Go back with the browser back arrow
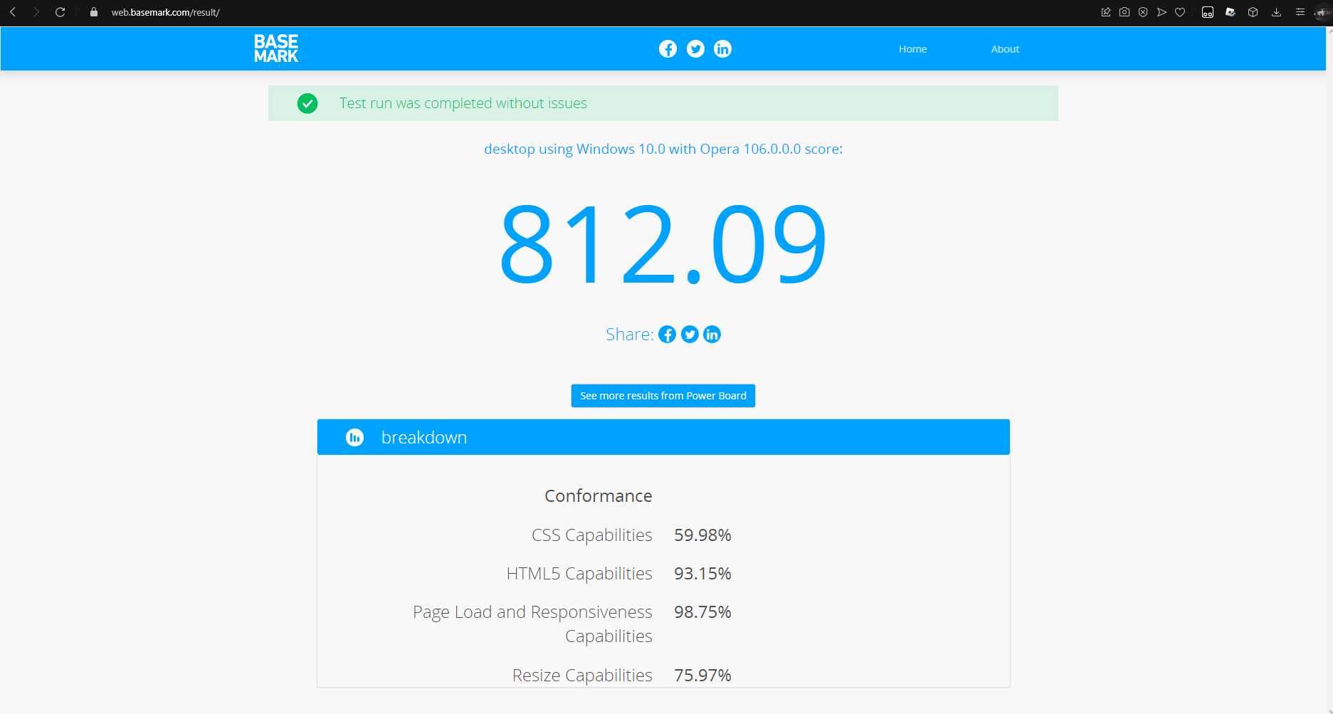 click(13, 12)
